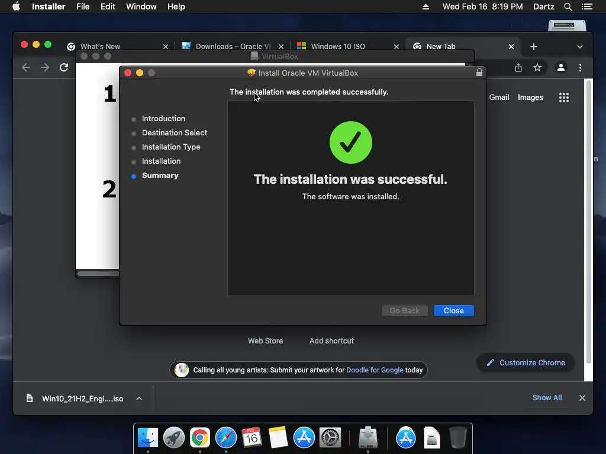This screenshot has width=606, height=454.
Task: Click the Chrome page vertical scrollbar
Action: tap(589, 222)
